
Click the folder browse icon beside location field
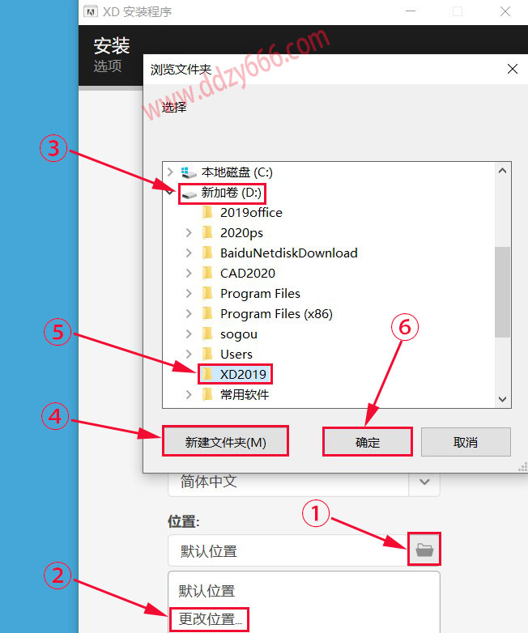tap(424, 550)
